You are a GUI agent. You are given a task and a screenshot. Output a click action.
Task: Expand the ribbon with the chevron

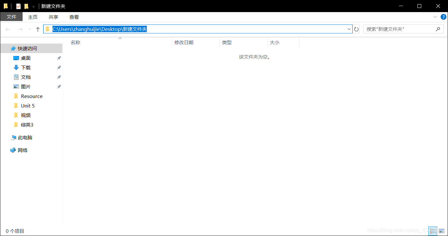click(435, 17)
